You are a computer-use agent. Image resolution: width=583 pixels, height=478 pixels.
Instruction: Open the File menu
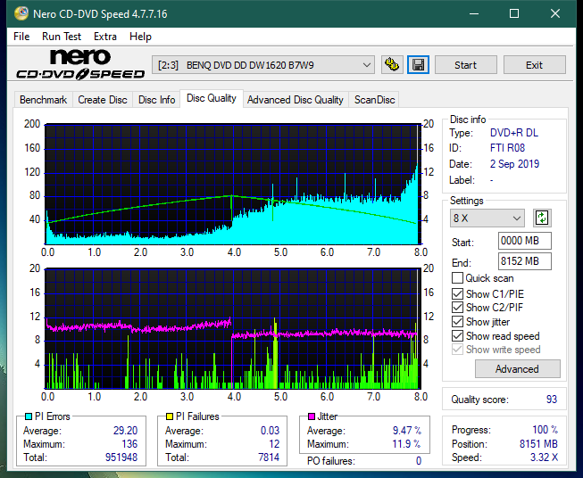tap(21, 37)
